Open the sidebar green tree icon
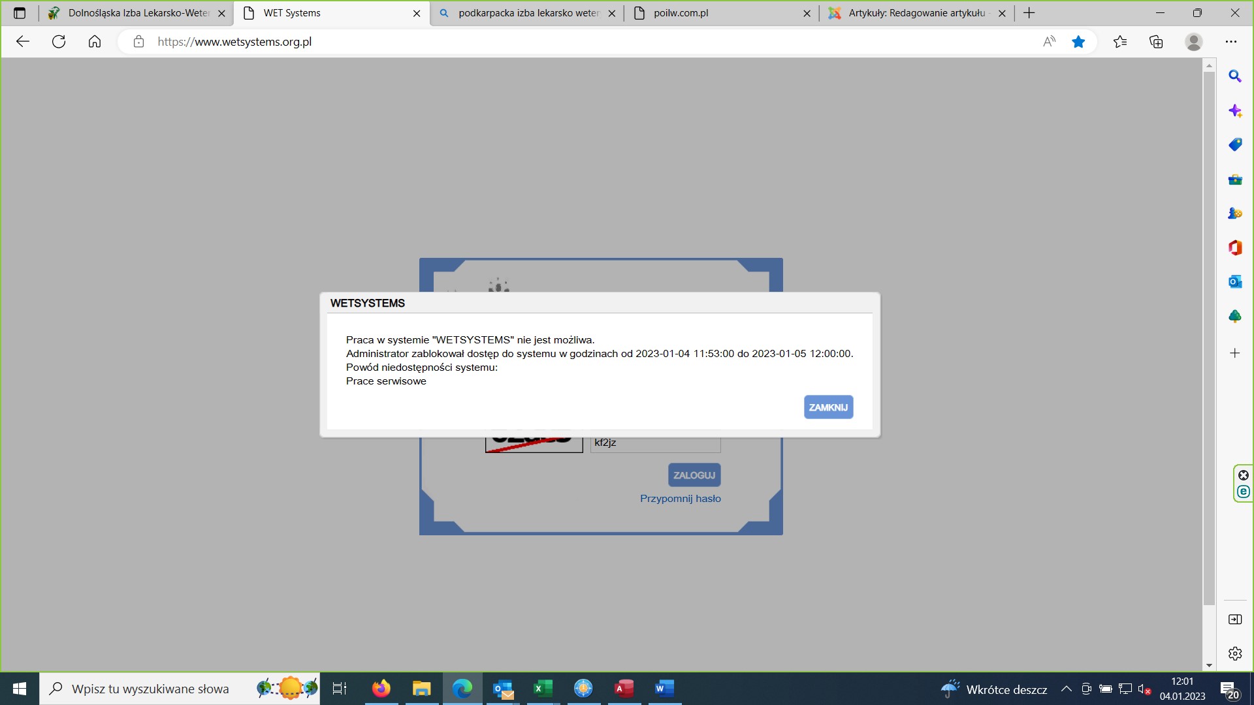 (x=1234, y=316)
